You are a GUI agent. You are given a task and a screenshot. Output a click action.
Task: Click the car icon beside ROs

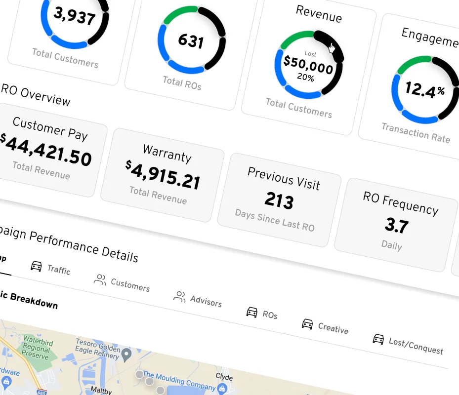[252, 312]
